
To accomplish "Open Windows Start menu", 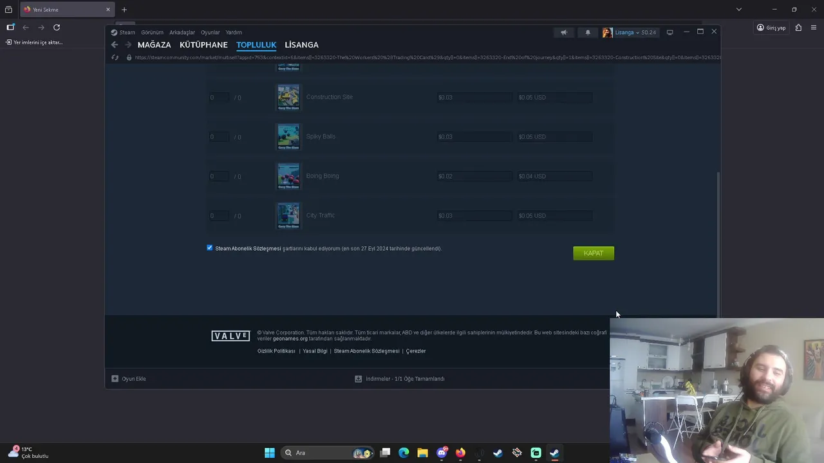I will point(270,453).
